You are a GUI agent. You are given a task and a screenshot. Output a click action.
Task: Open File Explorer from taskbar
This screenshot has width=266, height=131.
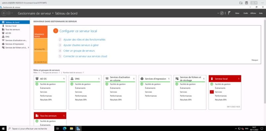(x=71, y=128)
